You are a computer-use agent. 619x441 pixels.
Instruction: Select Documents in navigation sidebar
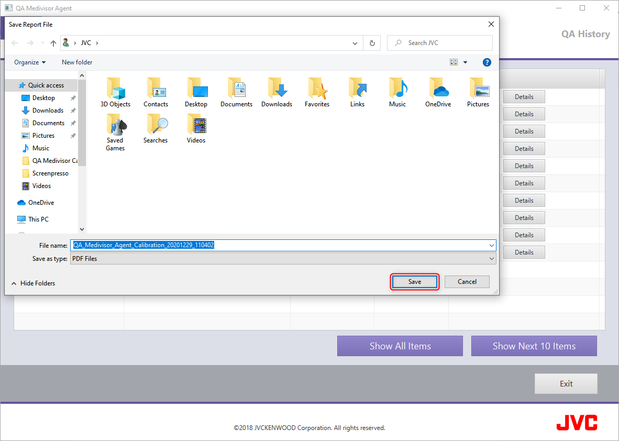[48, 123]
